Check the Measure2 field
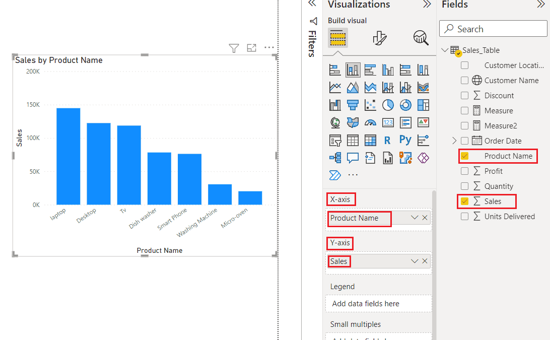The width and height of the screenshot is (550, 340). click(x=464, y=125)
